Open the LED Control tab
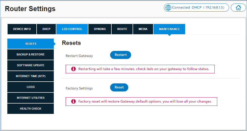This screenshot has height=131, width=247. pos(72,29)
